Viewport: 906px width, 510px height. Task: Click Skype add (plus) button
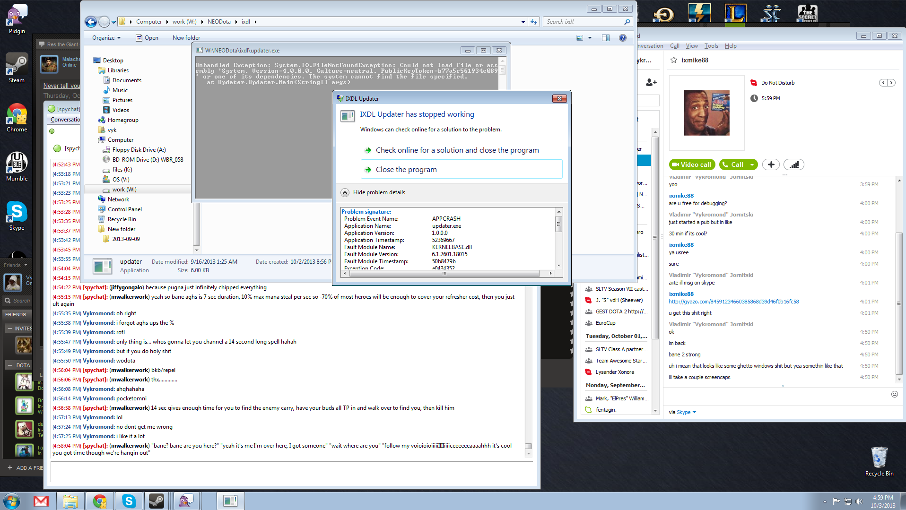[x=771, y=164]
